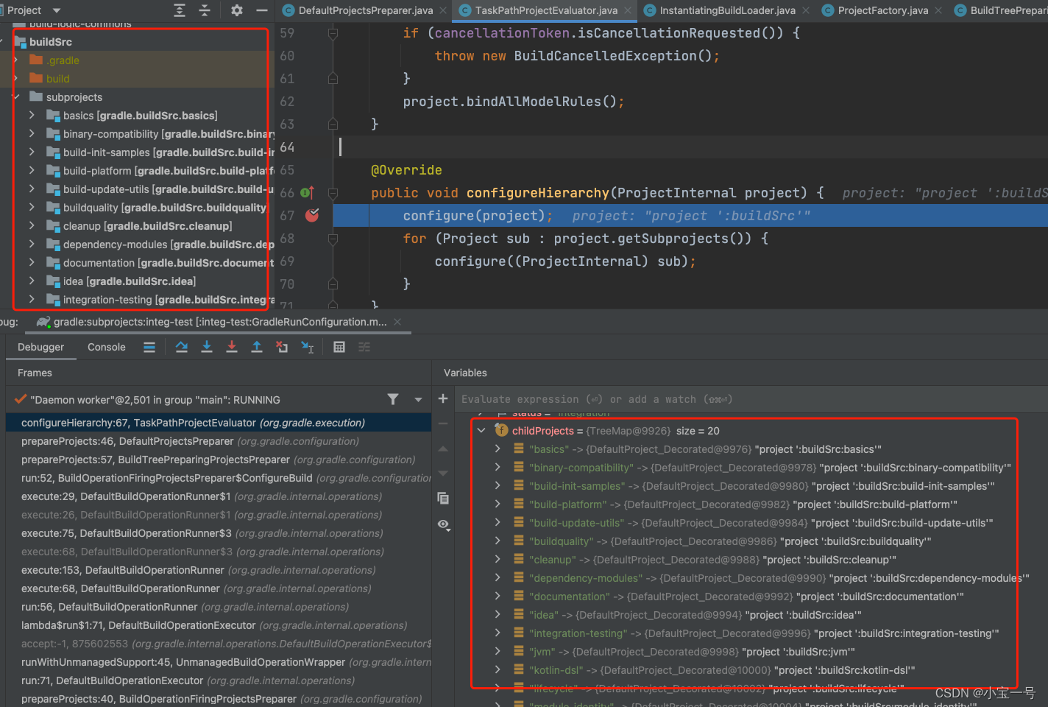Click Collapse All in the Project panel
1048x707 pixels.
[205, 10]
